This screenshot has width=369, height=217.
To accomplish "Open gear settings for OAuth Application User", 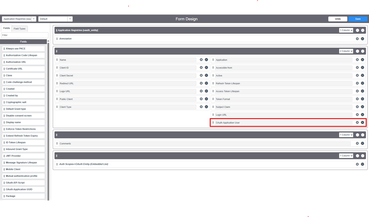I will pyautogui.click(x=357, y=122).
